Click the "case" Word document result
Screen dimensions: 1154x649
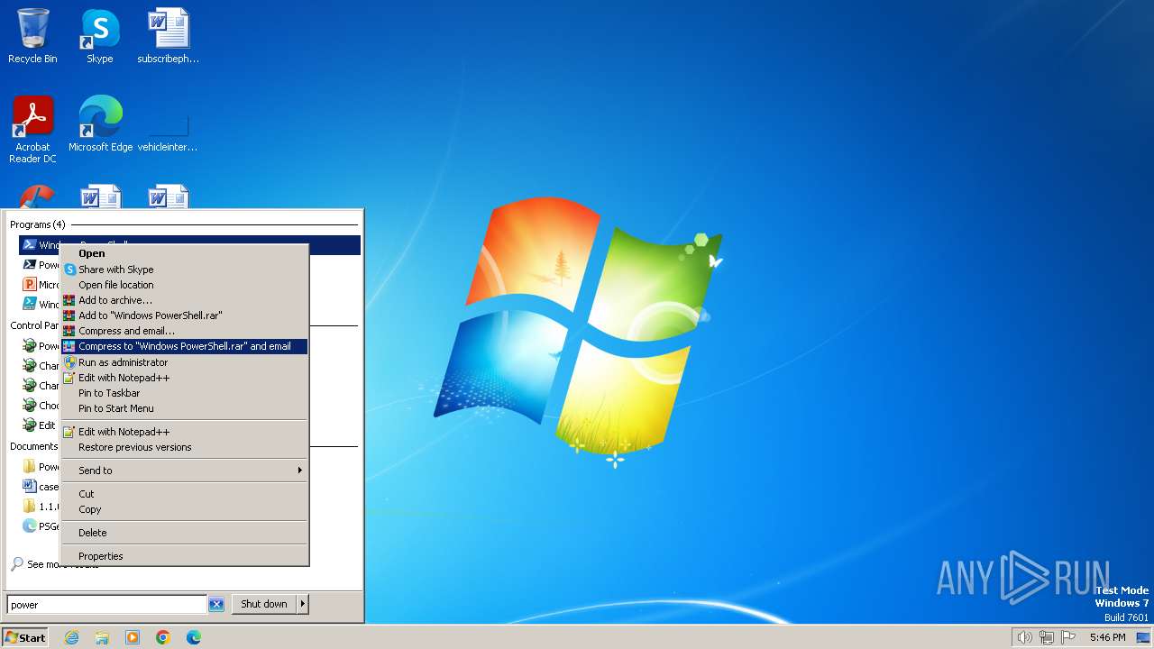point(41,487)
